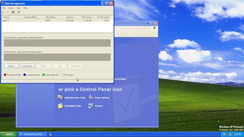Open the Help menu

point(25,8)
